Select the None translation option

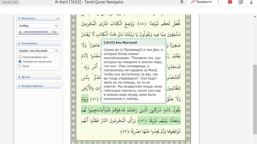pyautogui.click(x=20, y=66)
